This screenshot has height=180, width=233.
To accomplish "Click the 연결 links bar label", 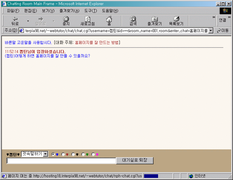I will tap(222, 20).
